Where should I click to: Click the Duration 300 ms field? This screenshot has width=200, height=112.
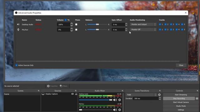coord(146,99)
